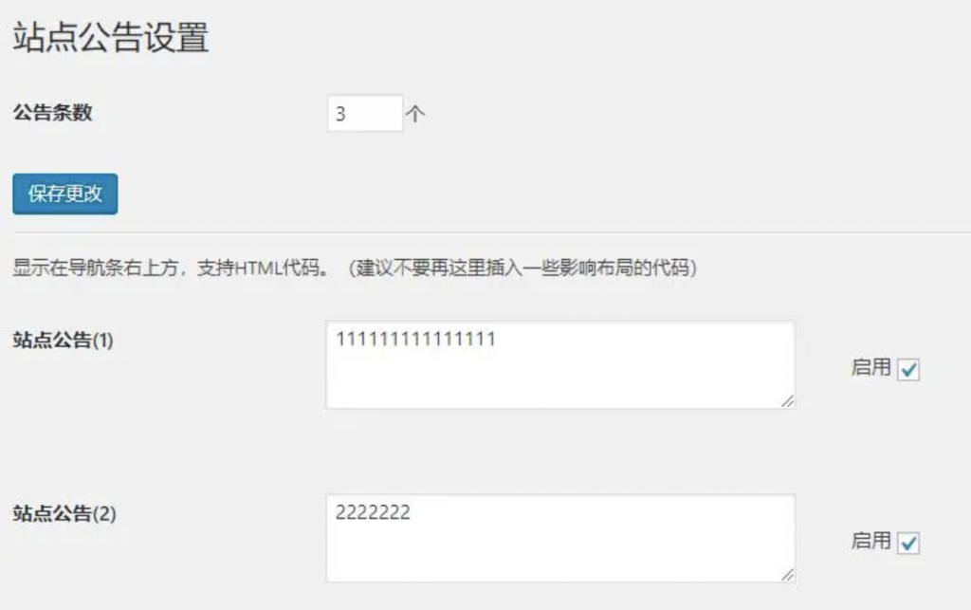Click the 公告条数 number input field
The height and width of the screenshot is (610, 971).
365,113
